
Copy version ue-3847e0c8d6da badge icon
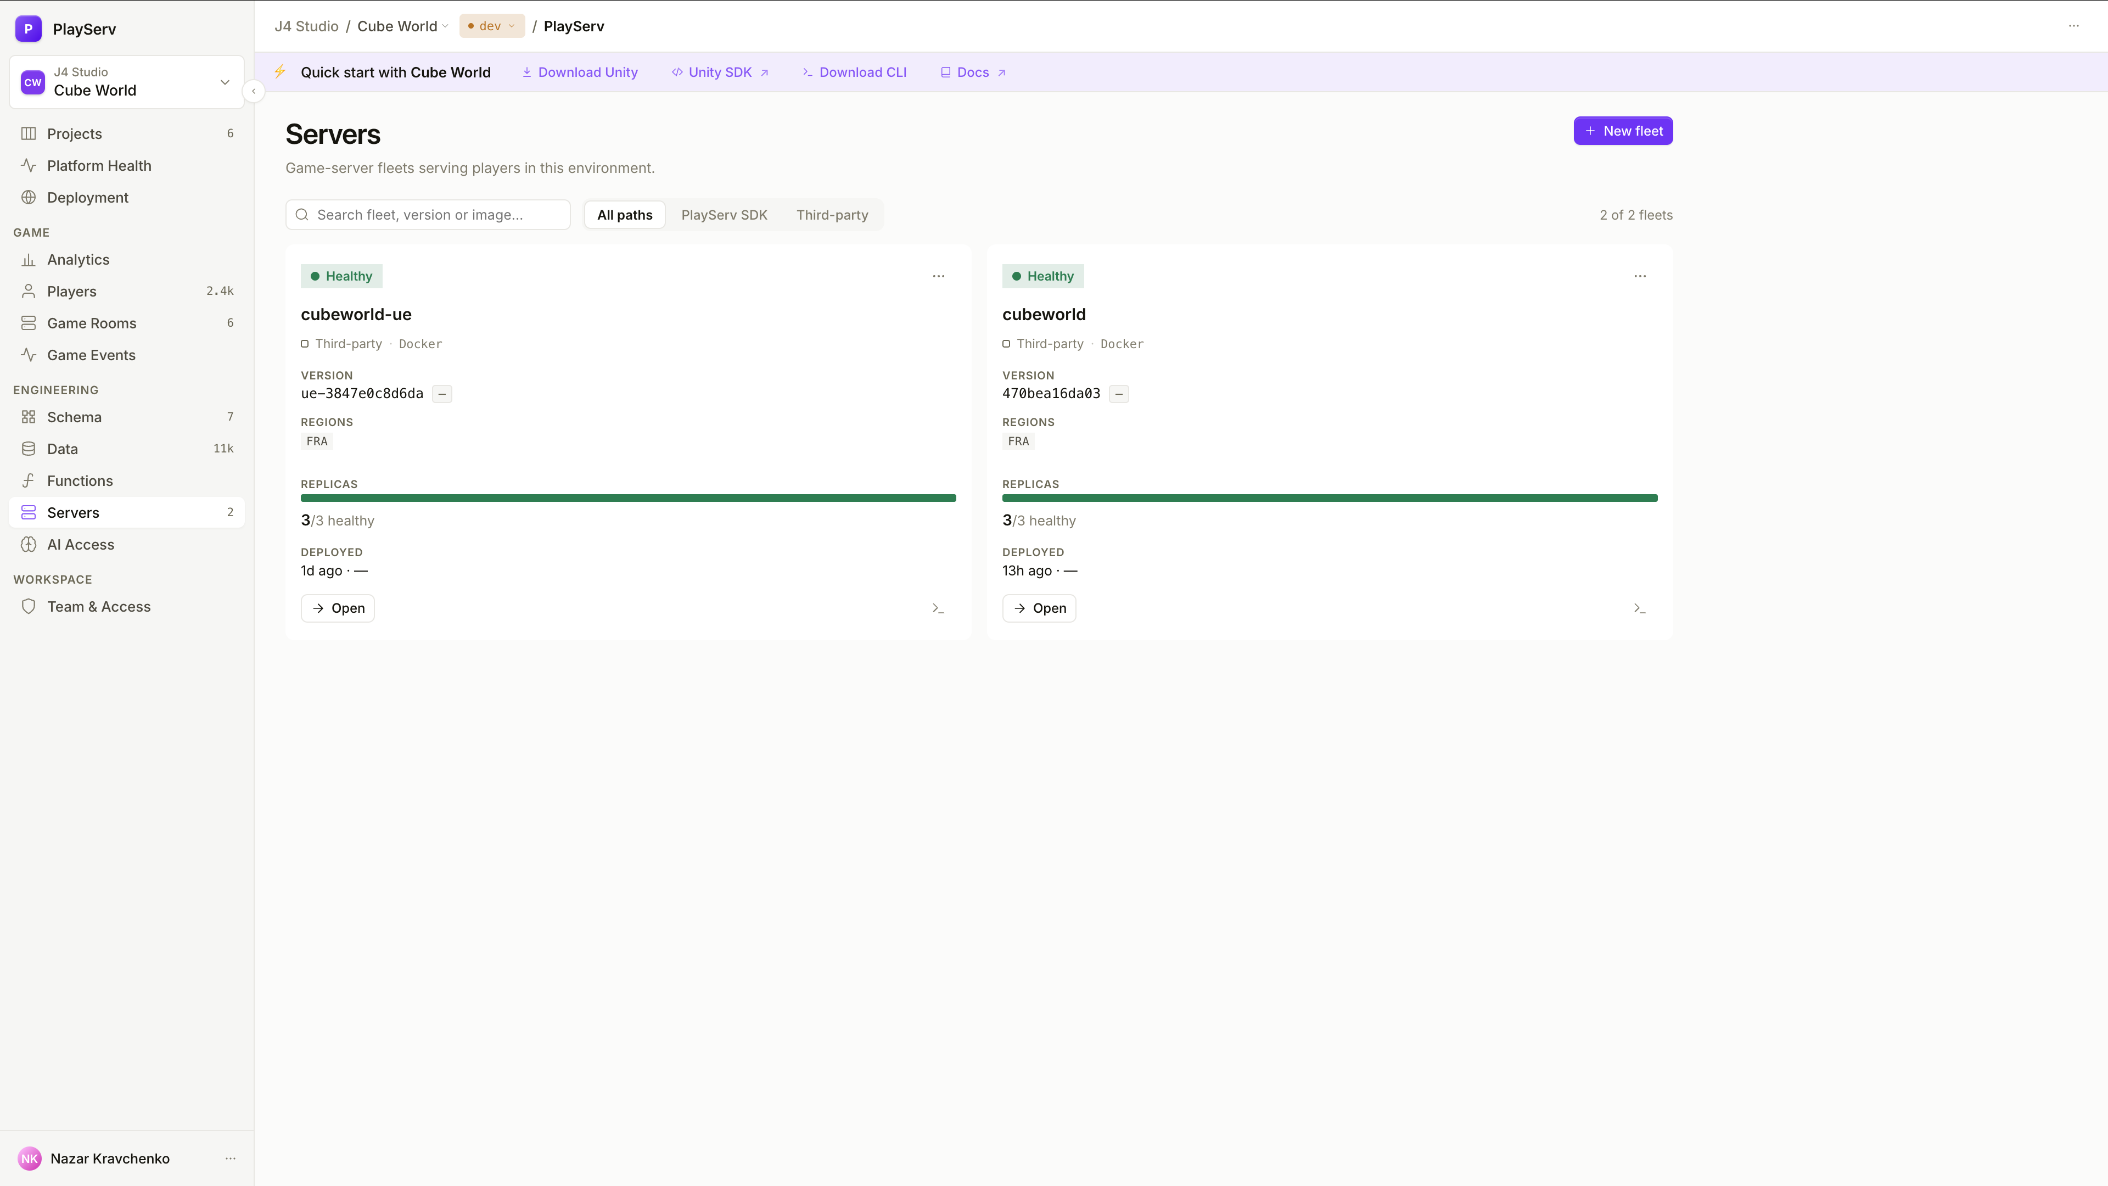tap(442, 394)
